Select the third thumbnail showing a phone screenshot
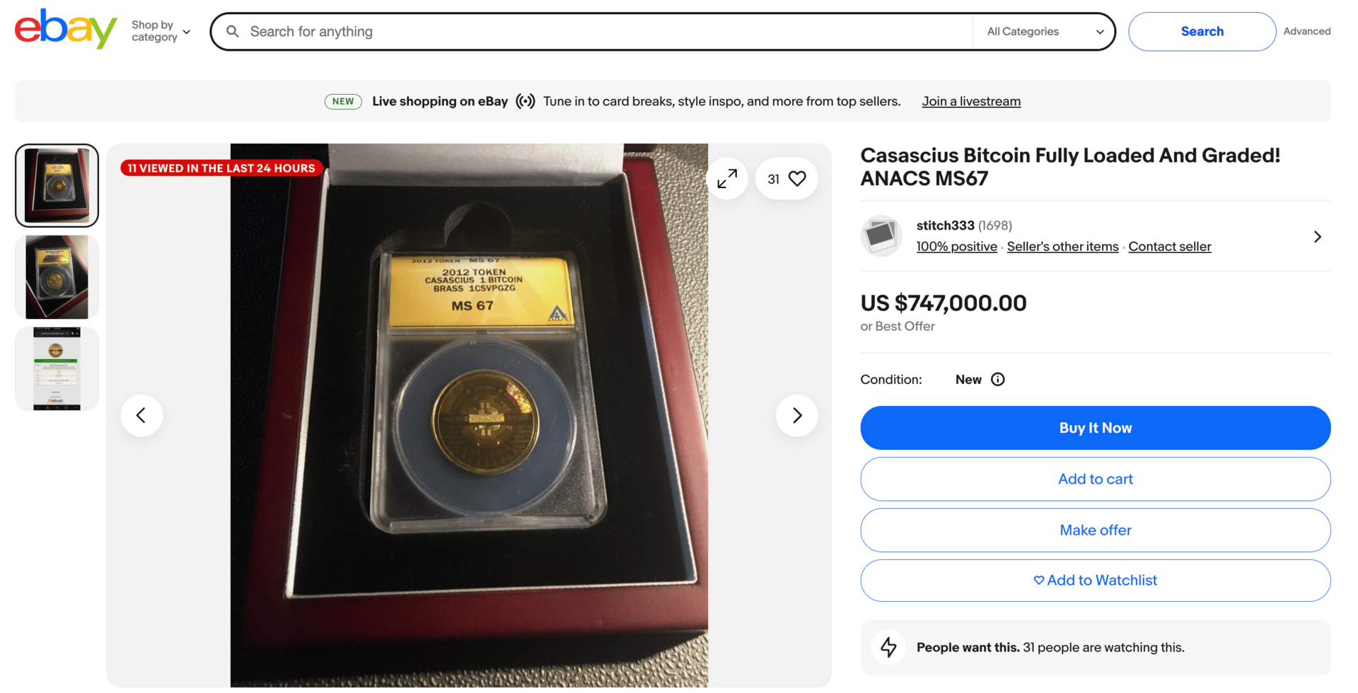1358x693 pixels. pos(57,368)
